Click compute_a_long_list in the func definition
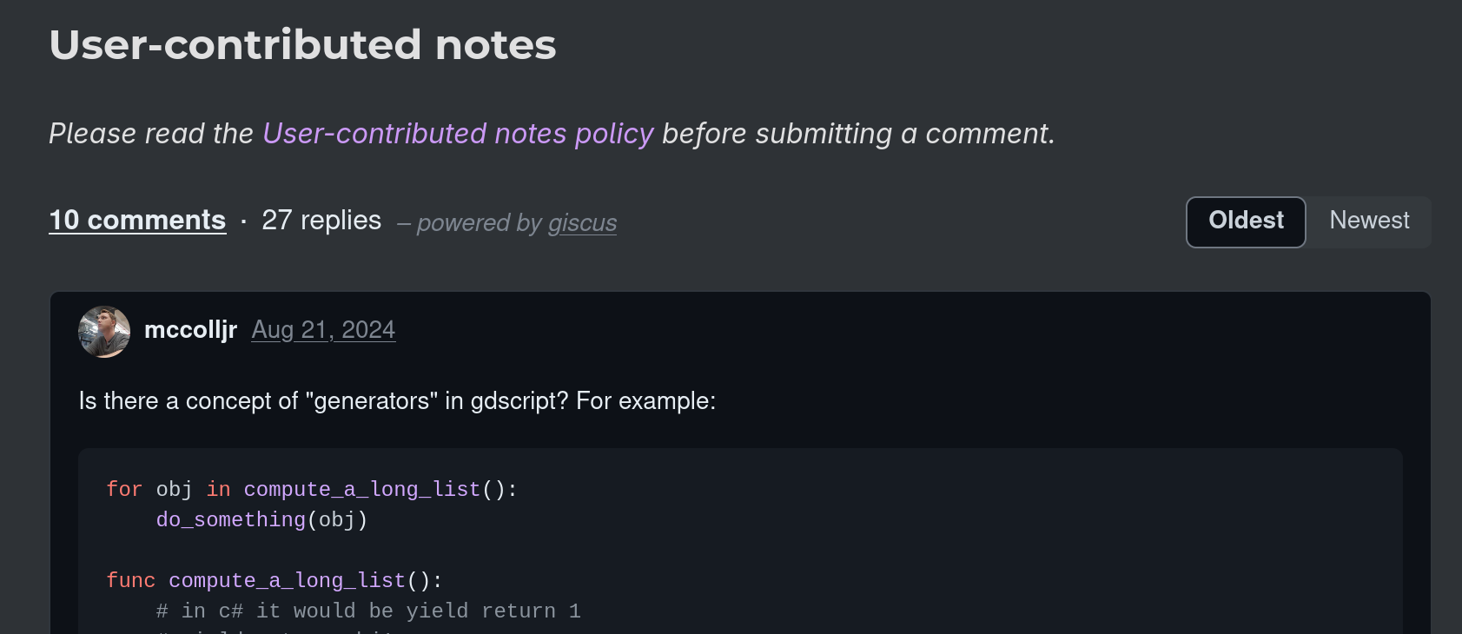Image resolution: width=1462 pixels, height=634 pixels. coord(287,581)
